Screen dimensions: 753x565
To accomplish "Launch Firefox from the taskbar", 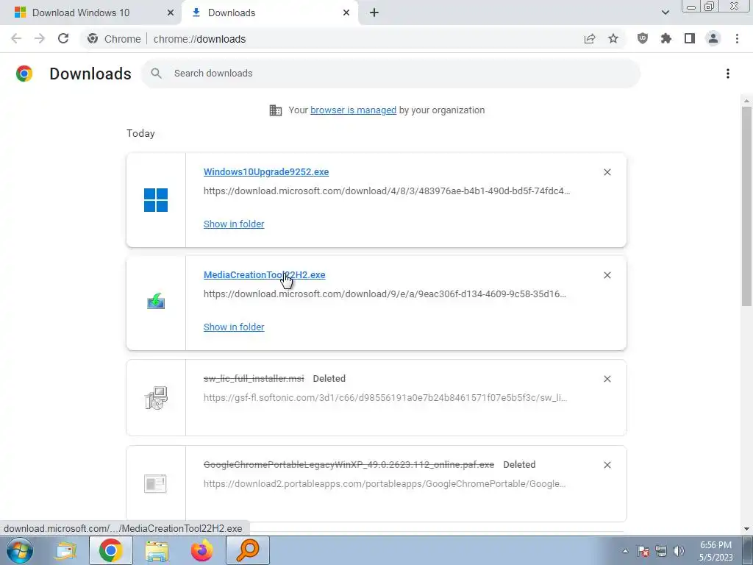I will (x=202, y=550).
